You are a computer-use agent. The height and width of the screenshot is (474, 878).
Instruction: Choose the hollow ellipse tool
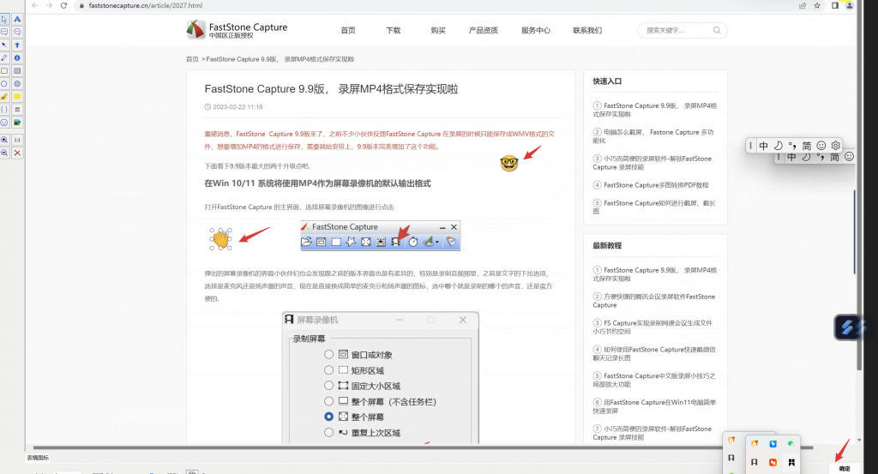pyautogui.click(x=4, y=84)
